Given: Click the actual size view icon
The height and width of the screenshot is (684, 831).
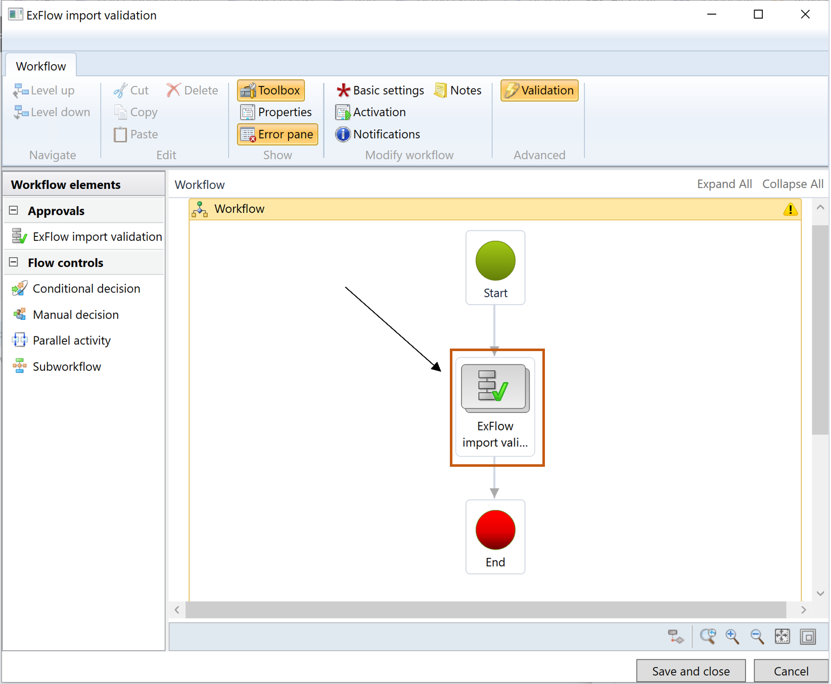Looking at the screenshot, I should tap(808, 637).
